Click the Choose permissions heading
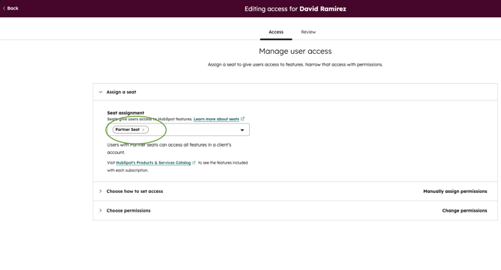 [x=129, y=211]
